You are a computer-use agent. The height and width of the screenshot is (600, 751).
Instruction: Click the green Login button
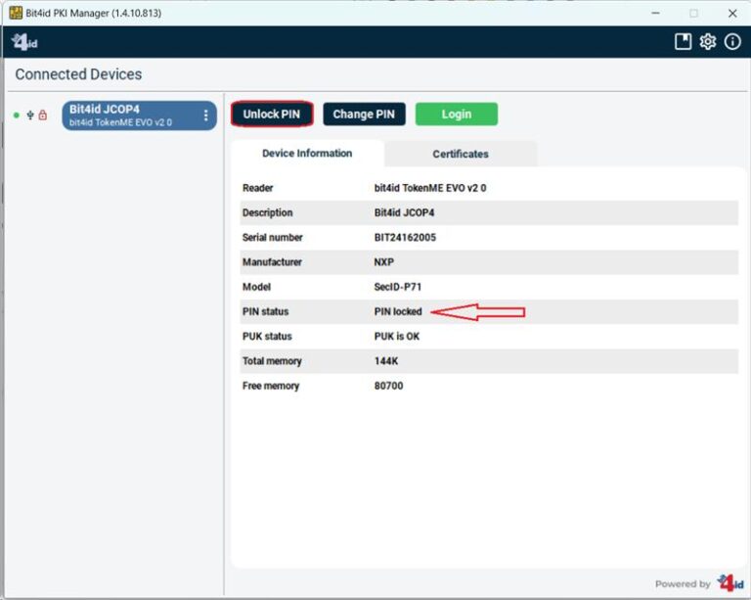456,115
